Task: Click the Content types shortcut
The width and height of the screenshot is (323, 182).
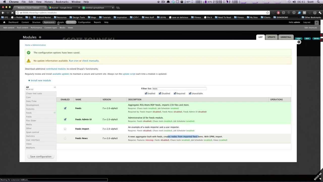Action: click(x=51, y=28)
